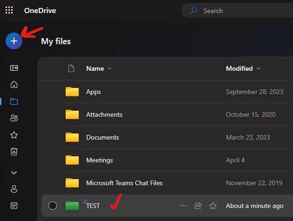Open the Attachments folder
Image resolution: width=293 pixels, height=221 pixels.
tap(104, 114)
